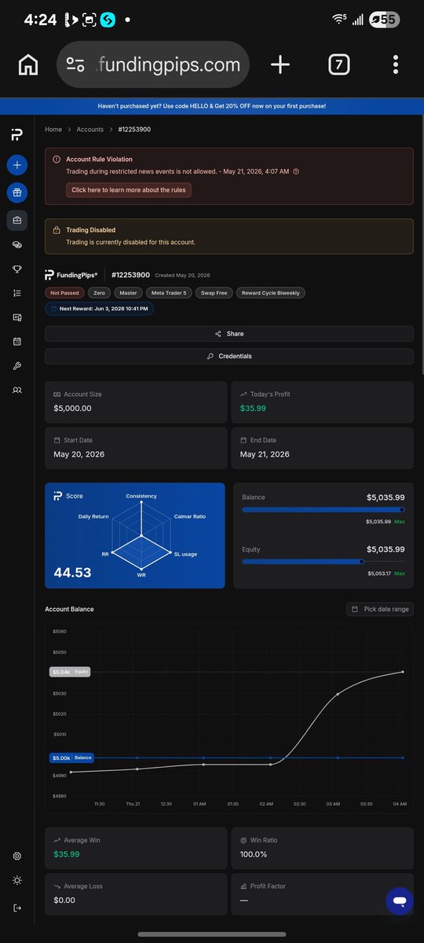Screen dimensions: 424x943
Task: Click the 44.53 score value
Action: [x=72, y=573]
